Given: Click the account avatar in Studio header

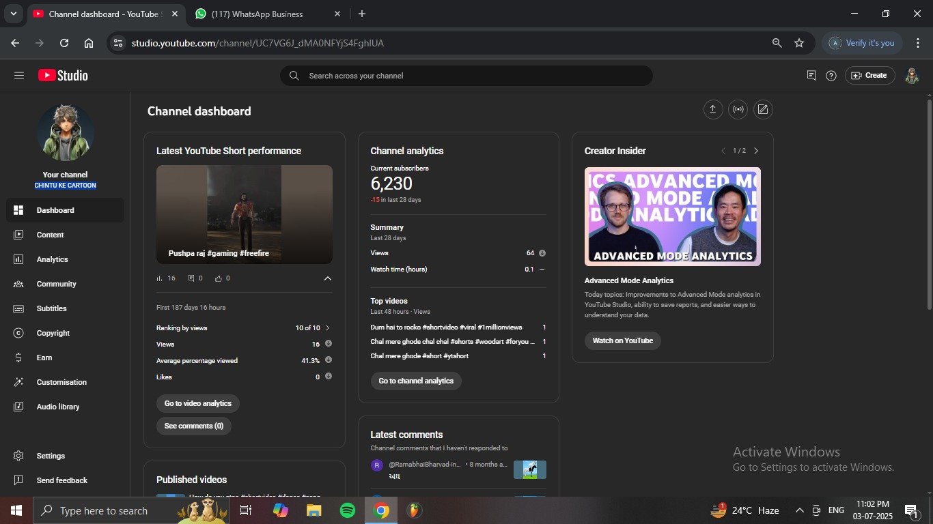Looking at the screenshot, I should [912, 76].
